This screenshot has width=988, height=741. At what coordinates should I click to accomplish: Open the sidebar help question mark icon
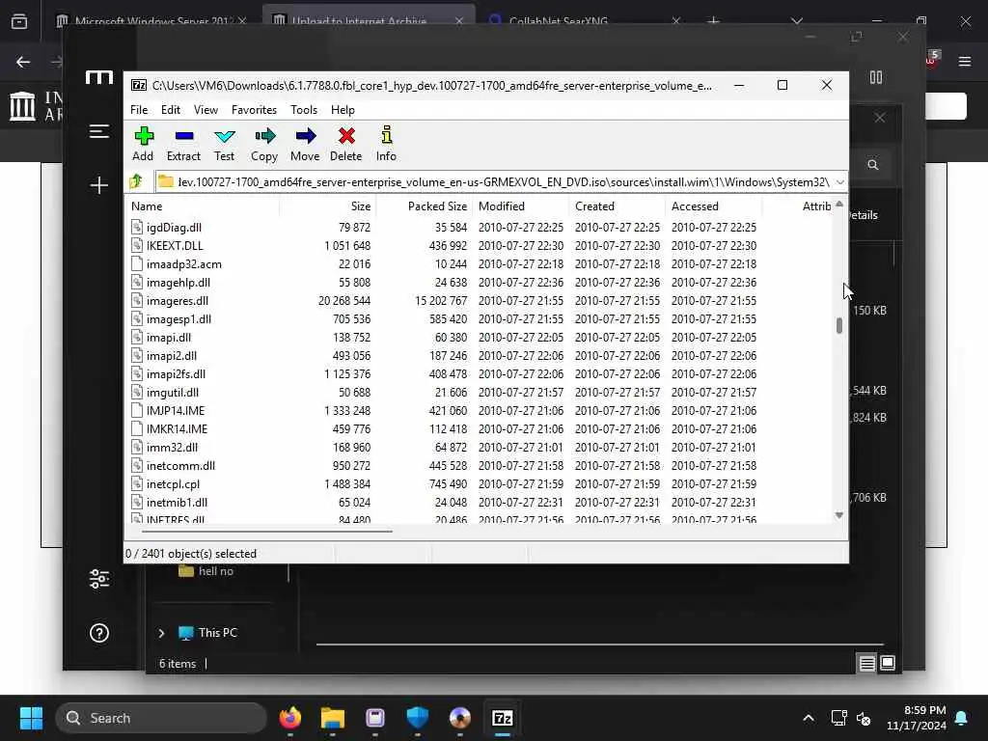(x=99, y=633)
